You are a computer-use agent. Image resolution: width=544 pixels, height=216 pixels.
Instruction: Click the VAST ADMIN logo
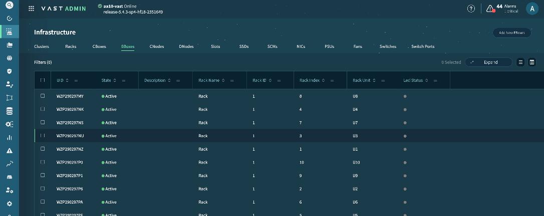point(64,8)
